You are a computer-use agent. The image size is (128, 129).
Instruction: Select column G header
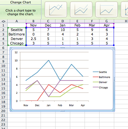point(107,21)
